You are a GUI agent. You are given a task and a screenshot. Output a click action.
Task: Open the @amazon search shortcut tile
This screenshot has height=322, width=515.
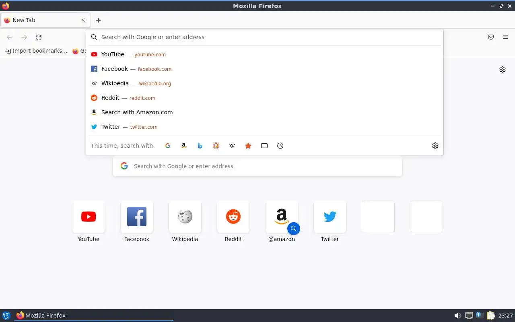[282, 217]
